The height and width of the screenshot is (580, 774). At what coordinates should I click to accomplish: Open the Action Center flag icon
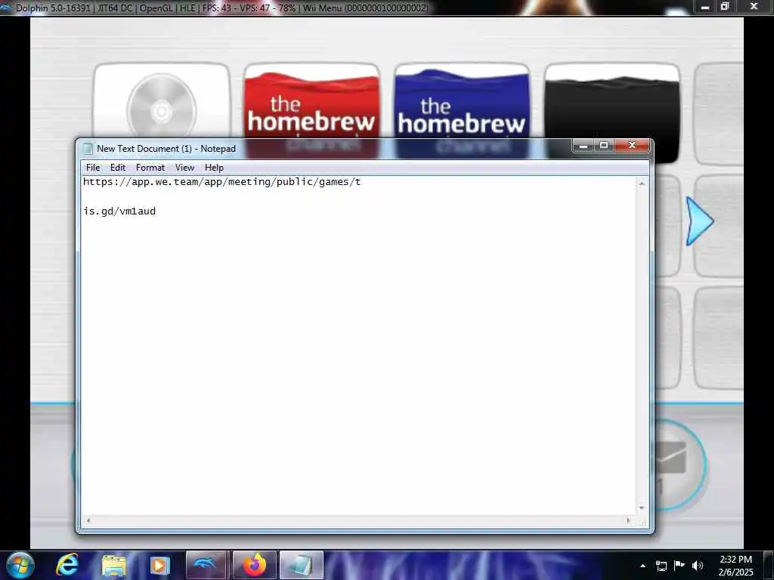(680, 565)
